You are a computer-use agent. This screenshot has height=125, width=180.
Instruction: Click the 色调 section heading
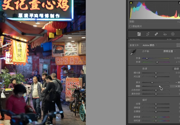(x=145, y=69)
